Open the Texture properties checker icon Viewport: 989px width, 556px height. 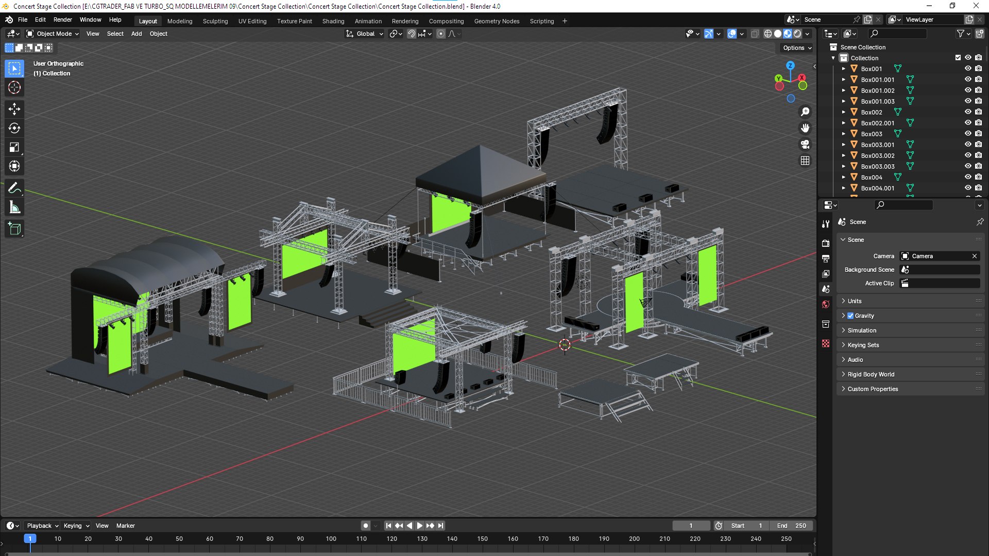826,343
